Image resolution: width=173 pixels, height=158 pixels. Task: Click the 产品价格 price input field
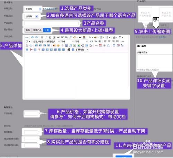[x=31, y=114]
